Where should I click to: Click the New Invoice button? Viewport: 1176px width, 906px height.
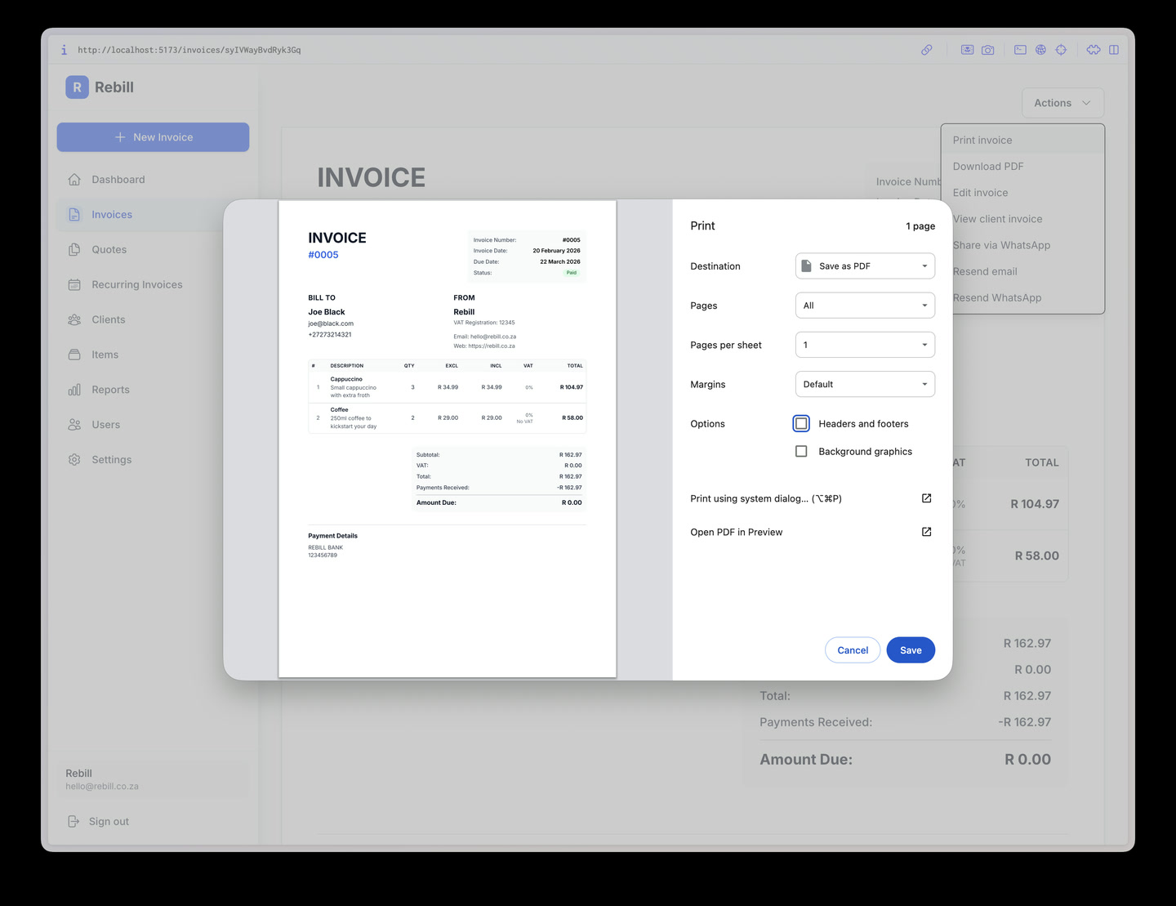pos(153,136)
